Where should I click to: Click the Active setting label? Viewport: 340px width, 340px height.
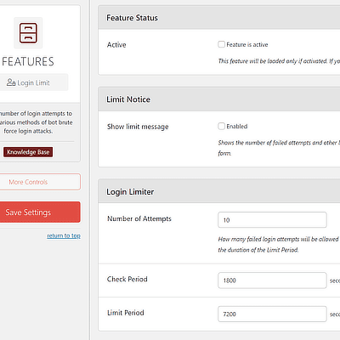(x=116, y=45)
